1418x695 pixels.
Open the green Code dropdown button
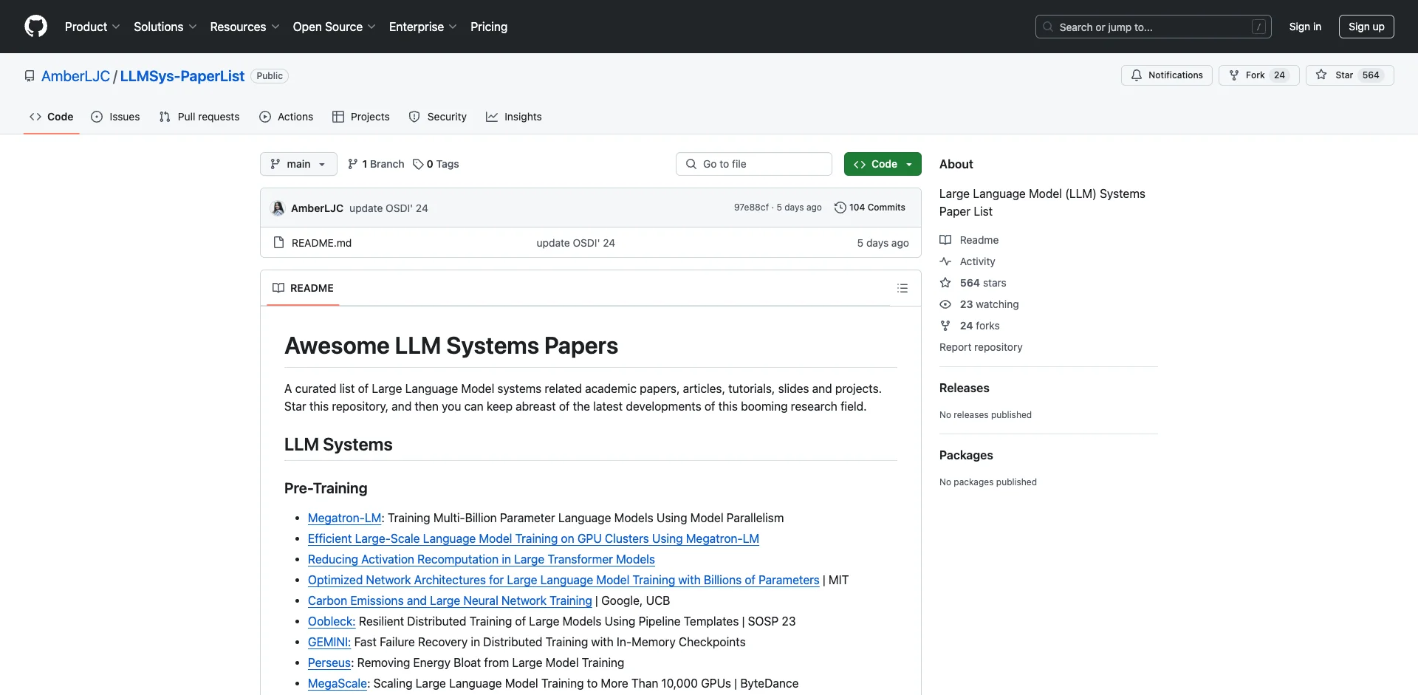click(x=883, y=164)
